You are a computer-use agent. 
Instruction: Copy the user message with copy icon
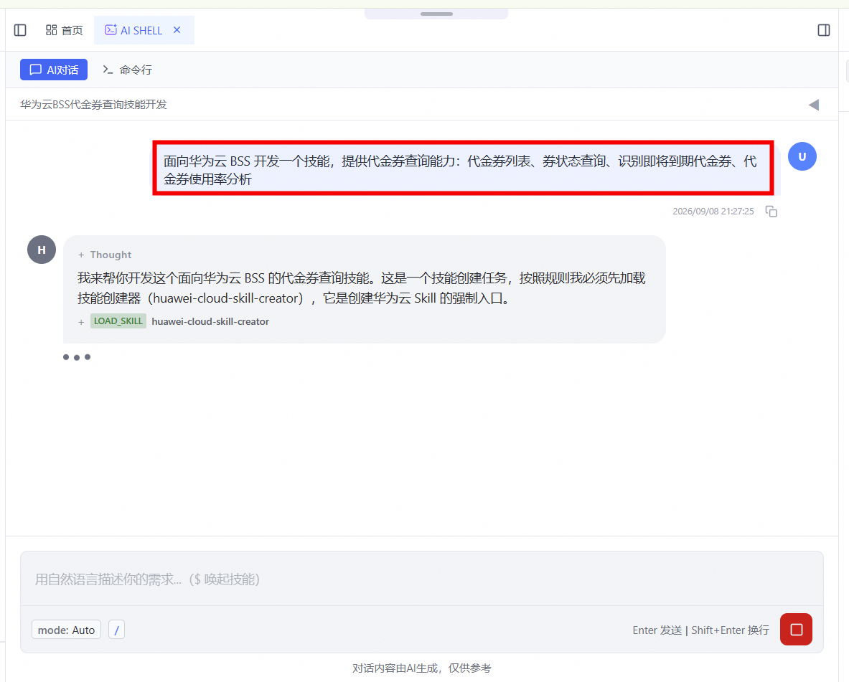click(771, 211)
